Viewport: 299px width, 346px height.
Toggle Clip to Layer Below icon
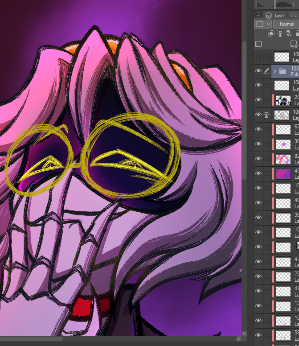point(271,33)
